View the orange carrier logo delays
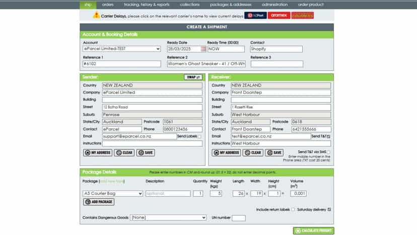This screenshot has height=235, width=417. coord(302,16)
